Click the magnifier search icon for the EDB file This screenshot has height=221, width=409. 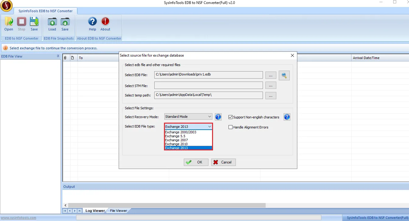(x=284, y=75)
